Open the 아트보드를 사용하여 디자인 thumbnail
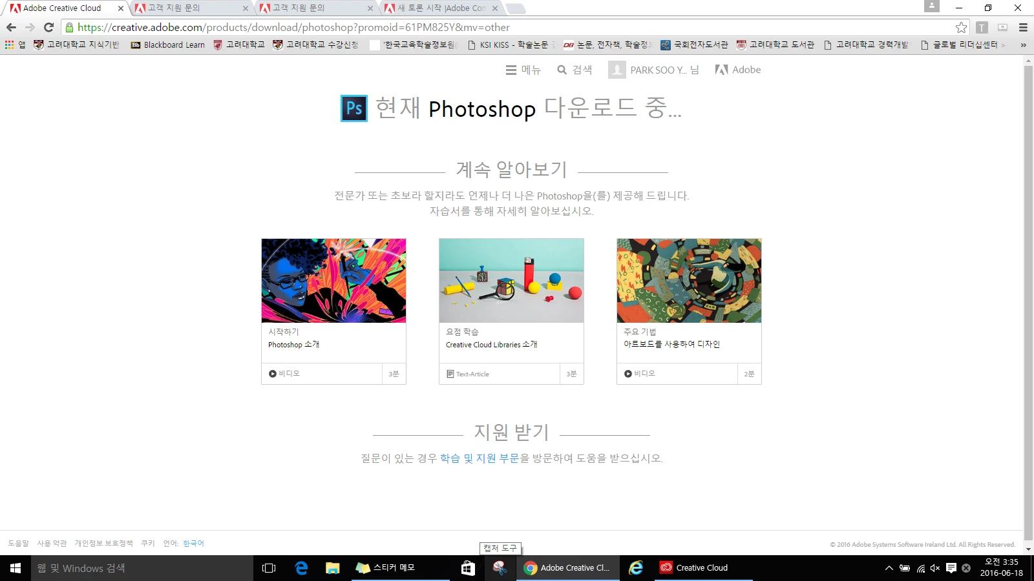 pos(689,281)
